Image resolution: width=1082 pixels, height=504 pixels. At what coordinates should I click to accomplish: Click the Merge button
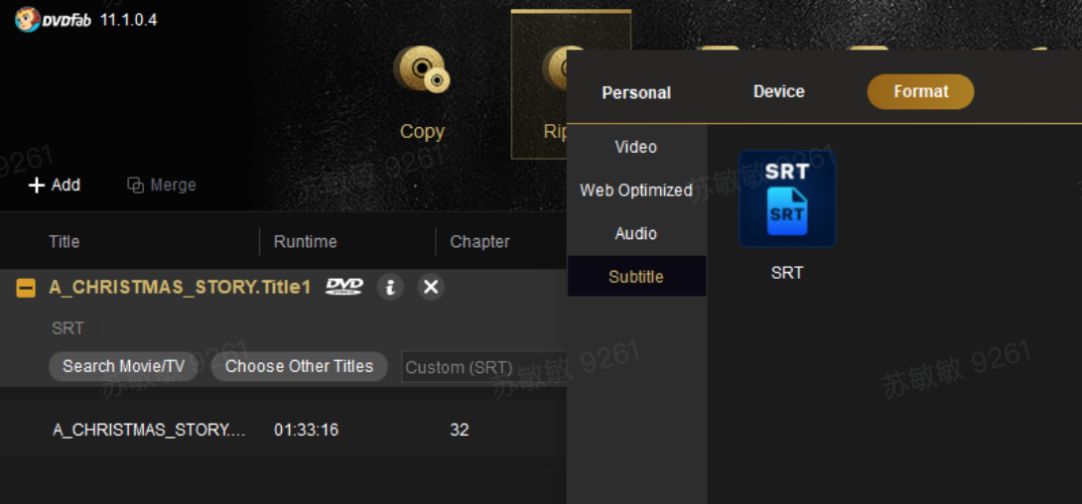[162, 185]
